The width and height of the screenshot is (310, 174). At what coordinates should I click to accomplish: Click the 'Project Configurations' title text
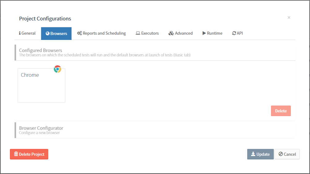[x=45, y=19]
